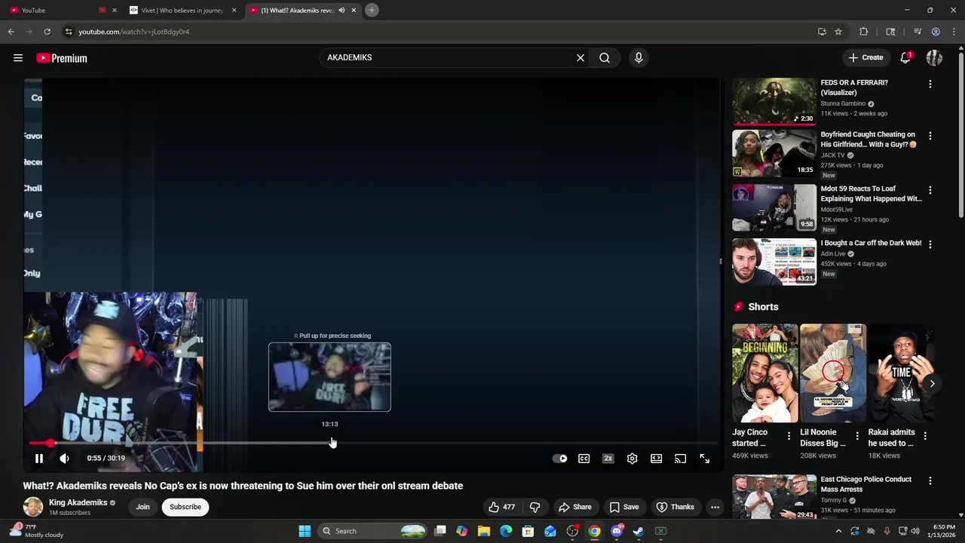Save video to a playlist
The width and height of the screenshot is (965, 543).
(x=624, y=507)
